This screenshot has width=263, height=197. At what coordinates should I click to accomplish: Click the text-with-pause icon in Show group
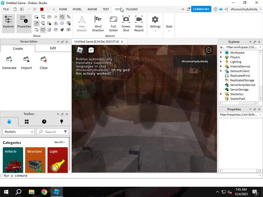[68, 23]
